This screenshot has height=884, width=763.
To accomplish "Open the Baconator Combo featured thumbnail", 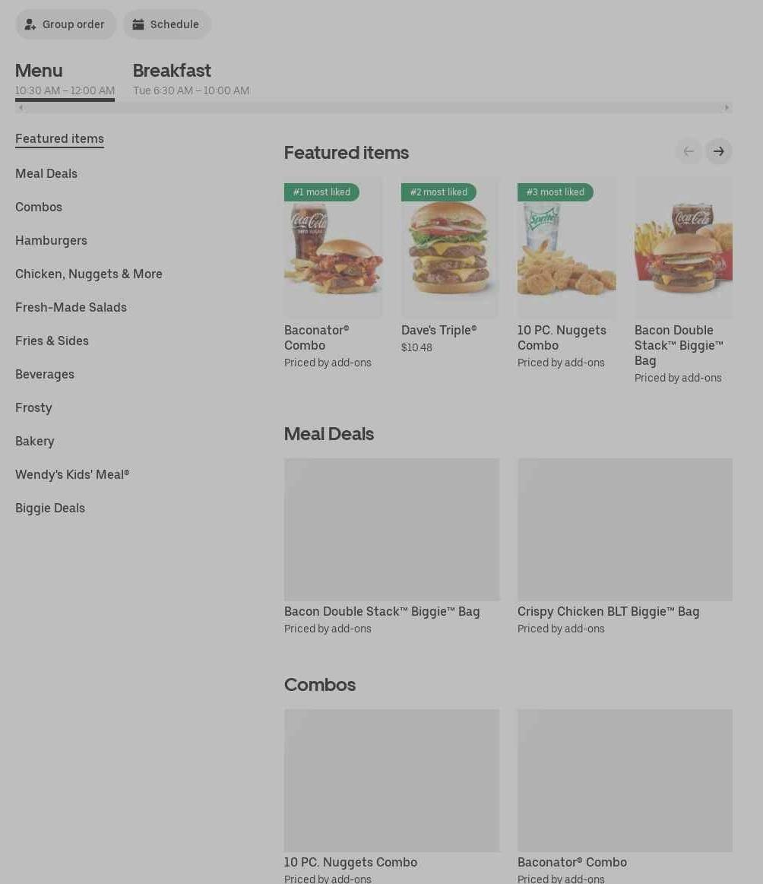I will tap(334, 247).
